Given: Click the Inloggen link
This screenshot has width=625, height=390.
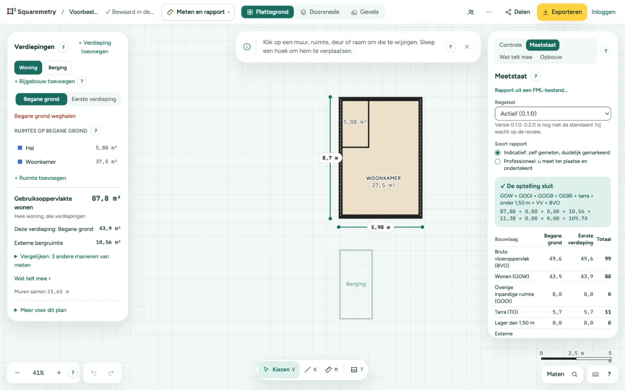Looking at the screenshot, I should (x=604, y=12).
